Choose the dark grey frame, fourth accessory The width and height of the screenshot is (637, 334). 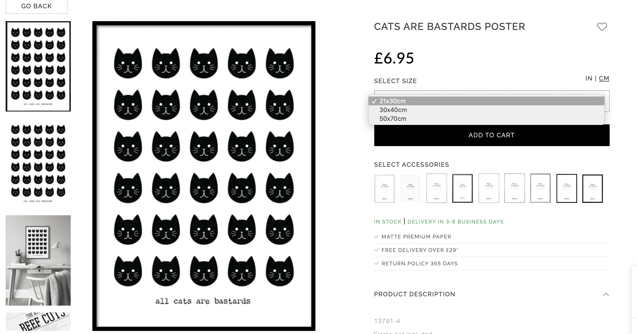[x=463, y=188]
